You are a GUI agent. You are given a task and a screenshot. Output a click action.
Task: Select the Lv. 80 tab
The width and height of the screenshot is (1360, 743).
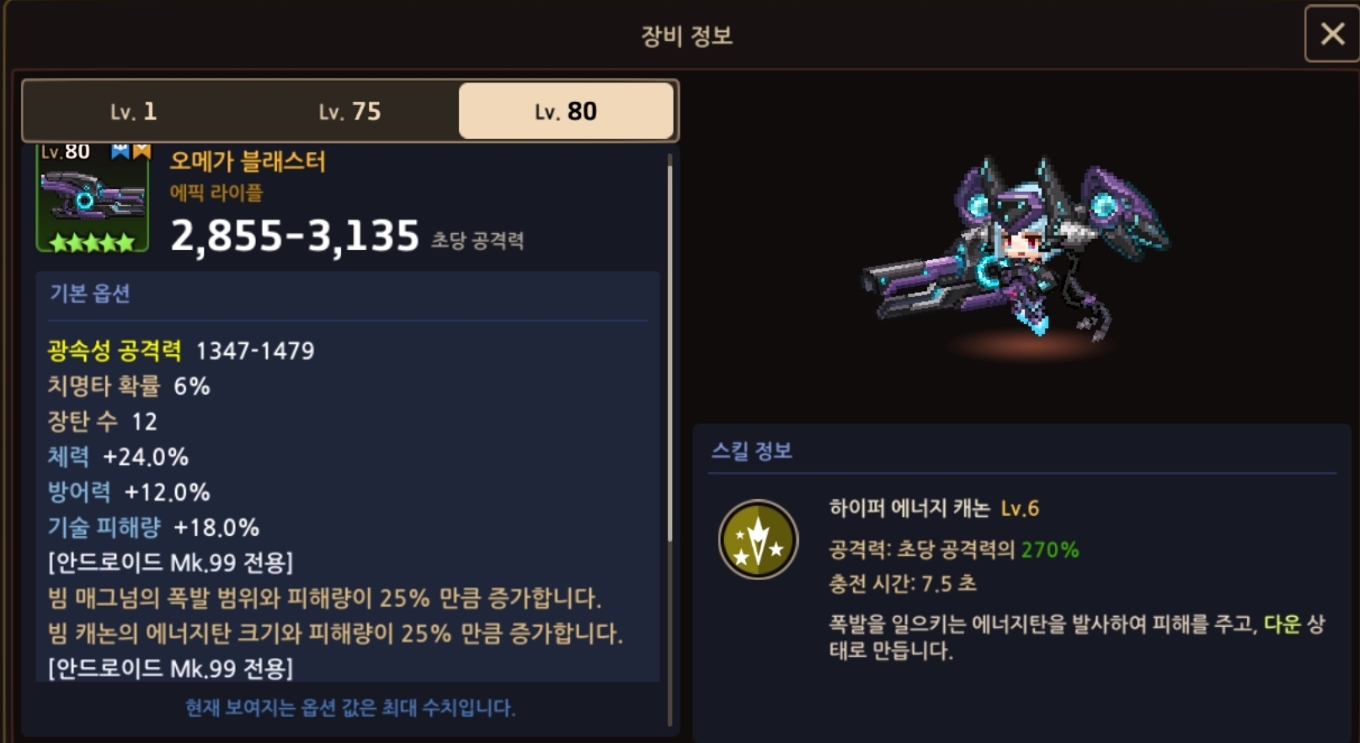point(566,111)
